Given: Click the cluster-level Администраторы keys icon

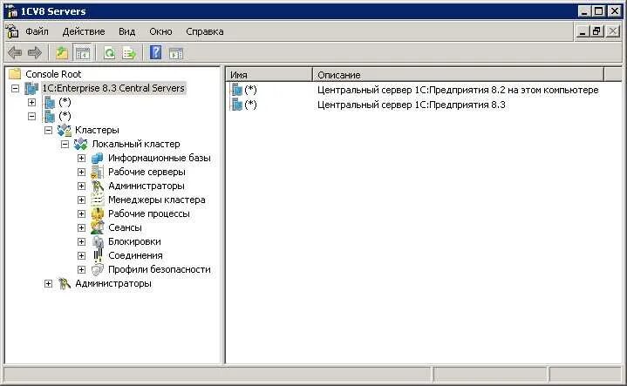Looking at the screenshot, I should click(x=97, y=186).
